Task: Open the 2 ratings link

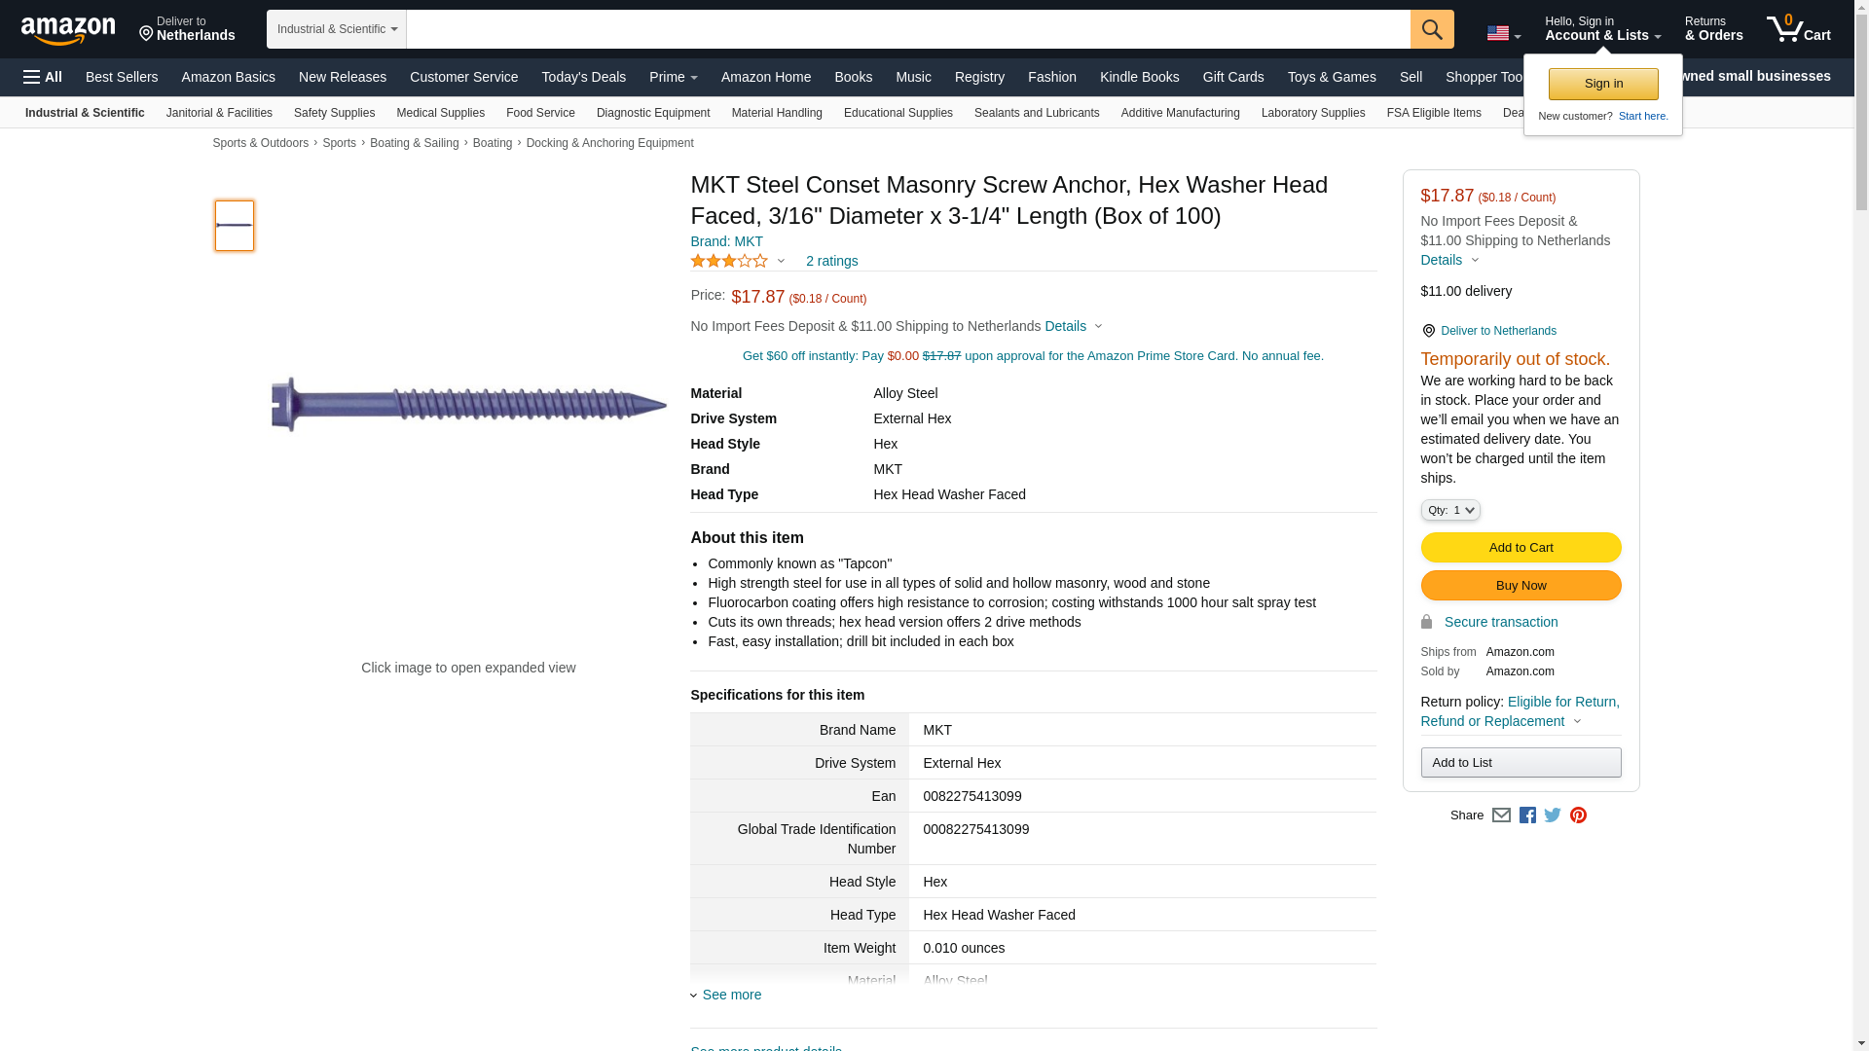Action: point(831,261)
